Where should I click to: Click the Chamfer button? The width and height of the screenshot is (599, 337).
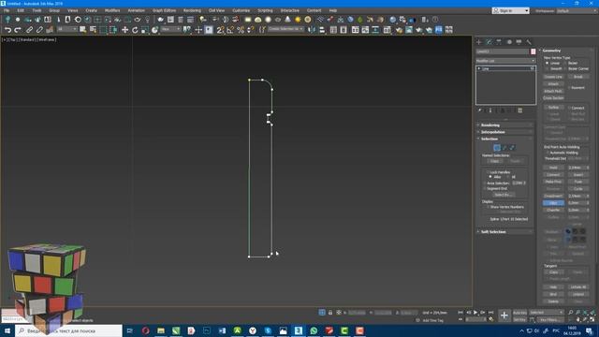coord(553,210)
